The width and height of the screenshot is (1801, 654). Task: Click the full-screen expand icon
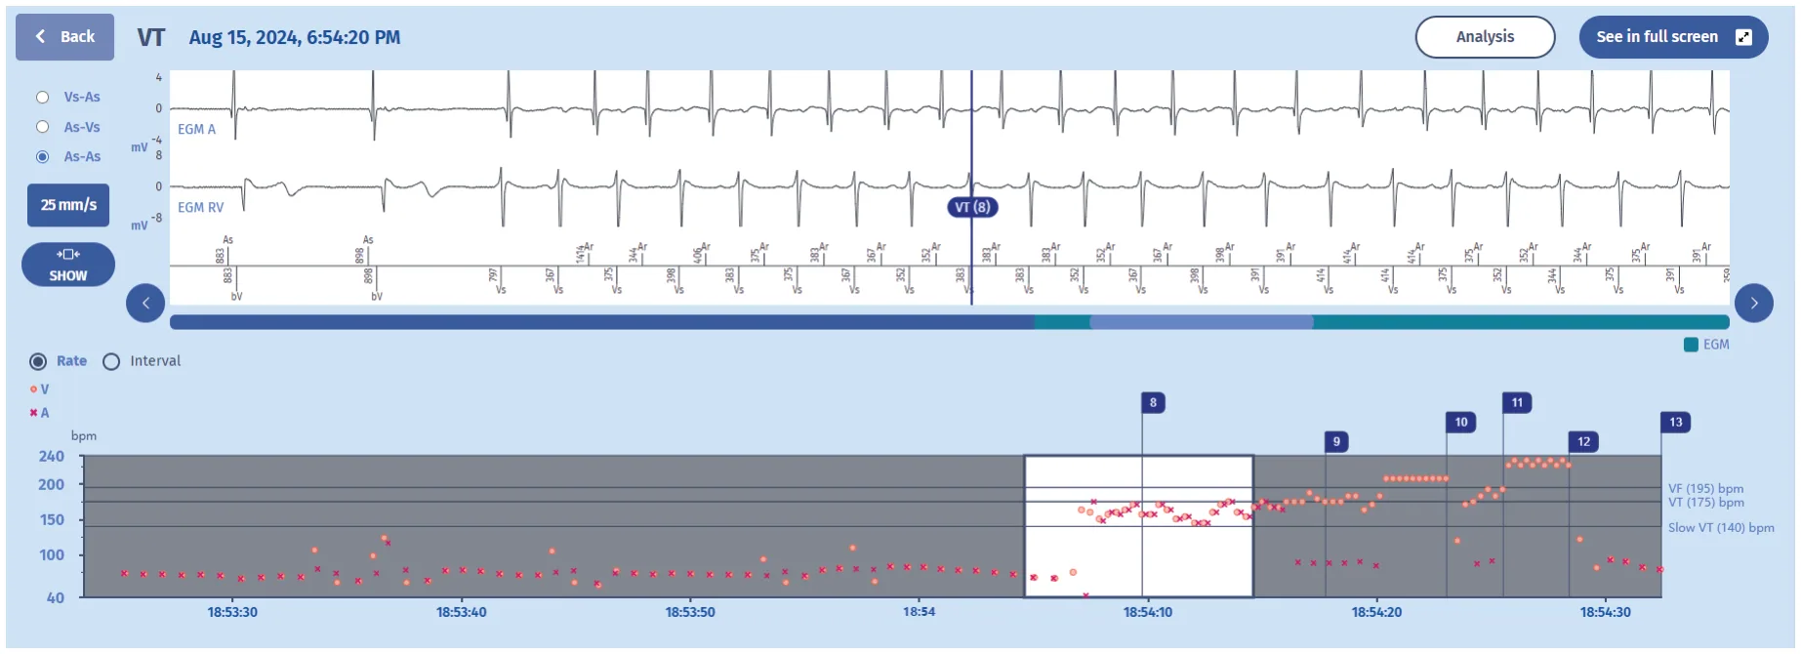pyautogui.click(x=1743, y=37)
